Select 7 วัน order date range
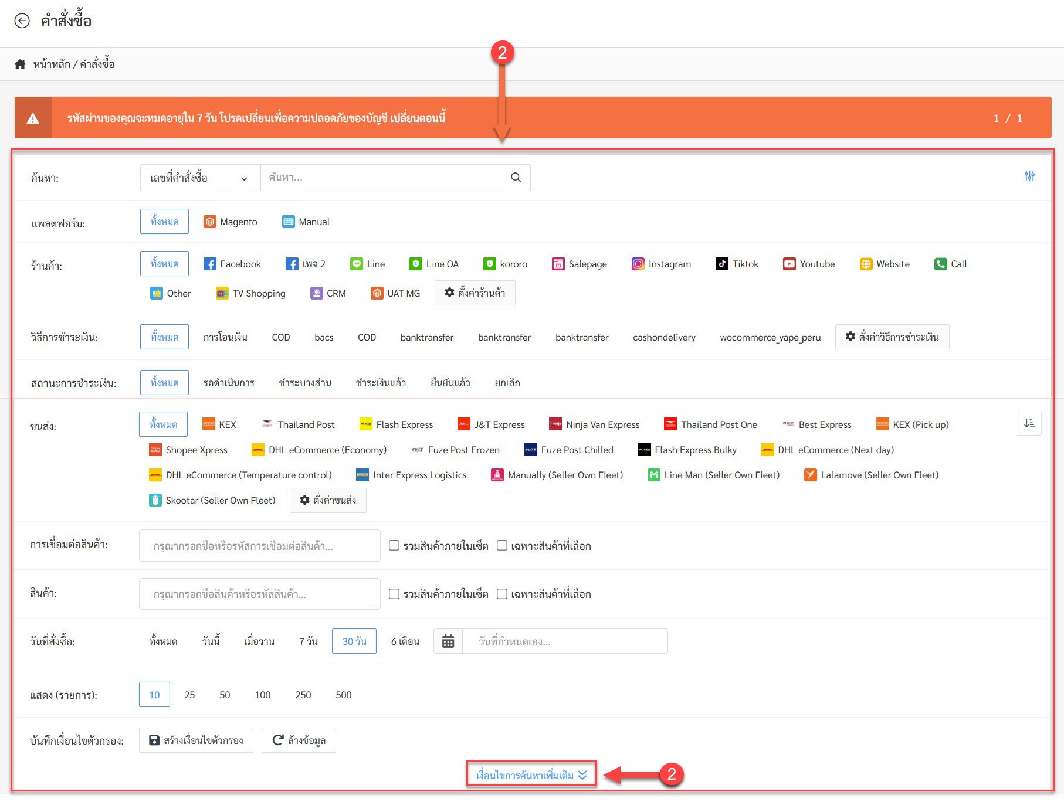The height and width of the screenshot is (812, 1064). coord(308,641)
